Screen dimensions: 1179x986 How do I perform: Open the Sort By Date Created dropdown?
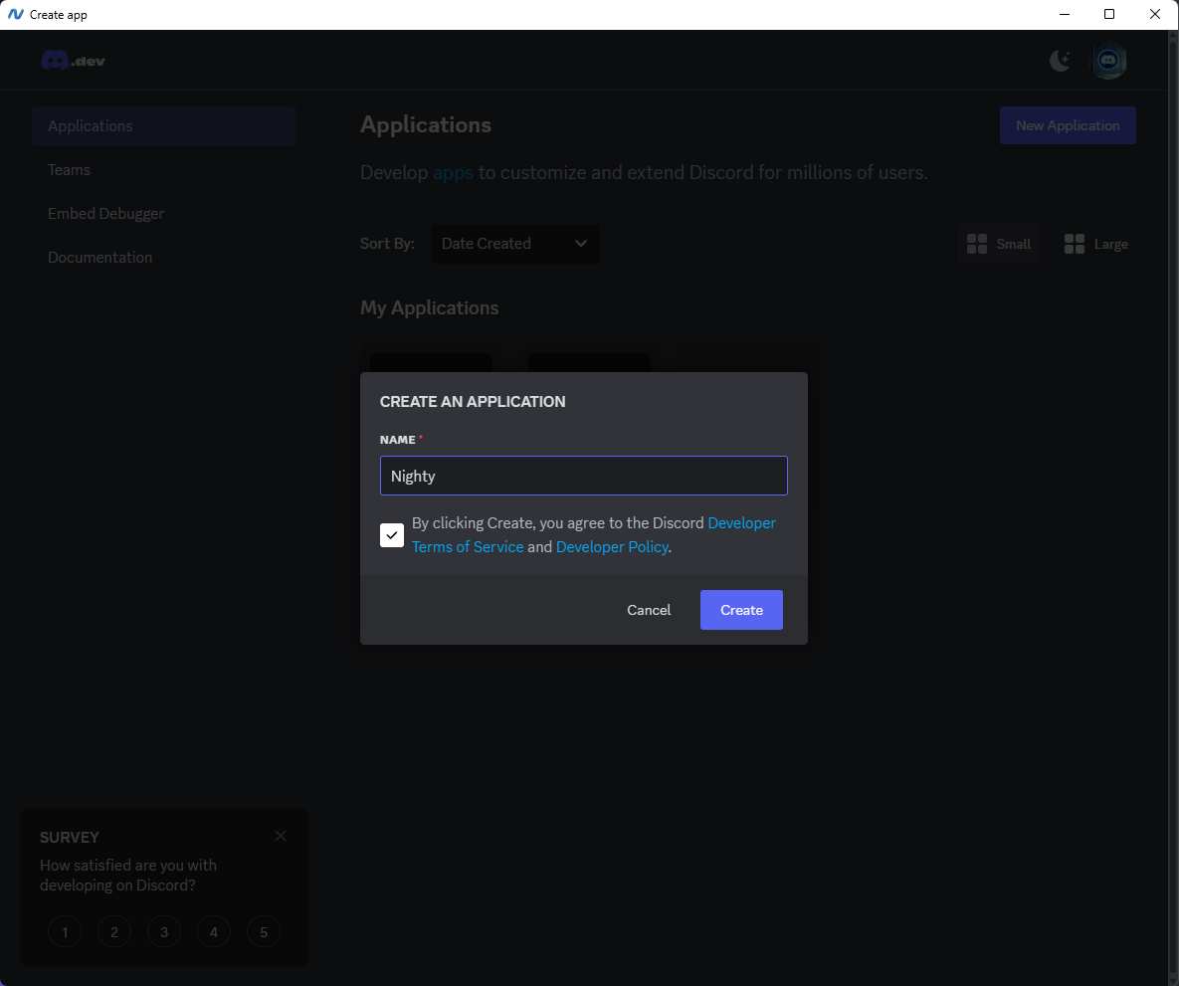(514, 244)
